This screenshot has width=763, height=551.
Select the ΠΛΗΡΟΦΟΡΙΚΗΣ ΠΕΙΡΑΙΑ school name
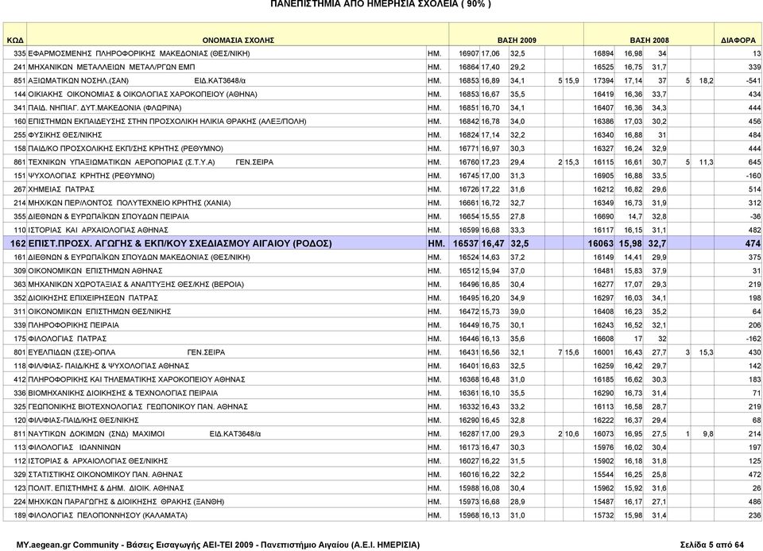click(x=73, y=326)
